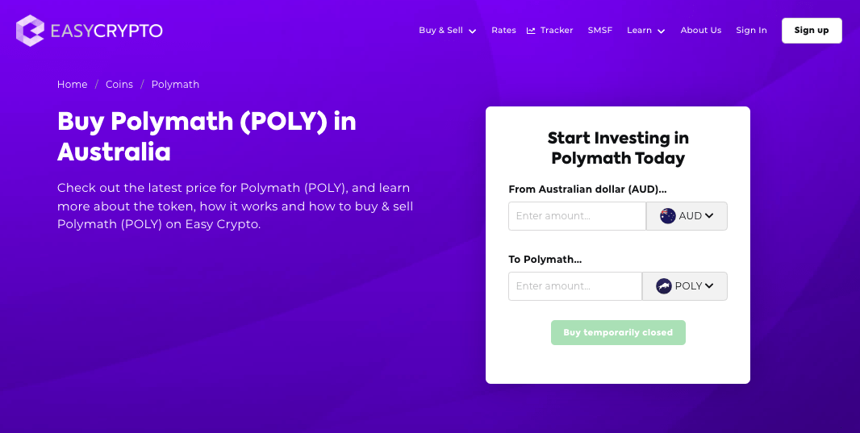
Task: Expand the Buy & Sell menu chevron
Action: (x=473, y=31)
